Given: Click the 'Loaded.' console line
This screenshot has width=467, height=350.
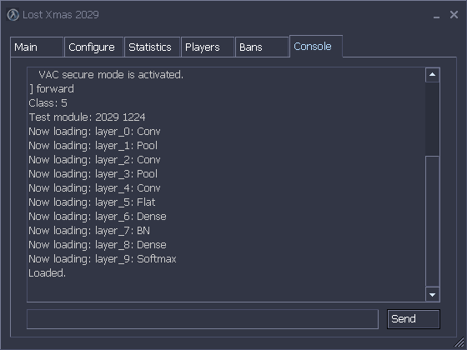Looking at the screenshot, I should 47,273.
